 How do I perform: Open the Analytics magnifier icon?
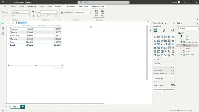tap(172, 30)
